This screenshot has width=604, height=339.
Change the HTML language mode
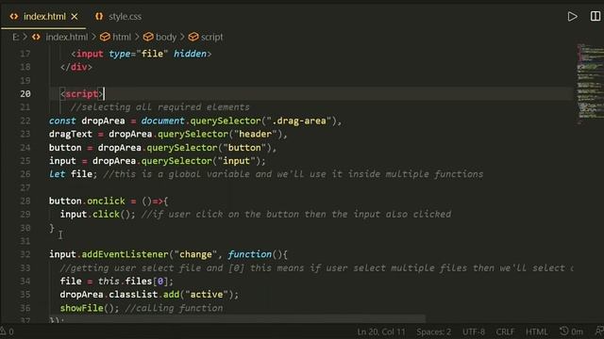coord(536,331)
